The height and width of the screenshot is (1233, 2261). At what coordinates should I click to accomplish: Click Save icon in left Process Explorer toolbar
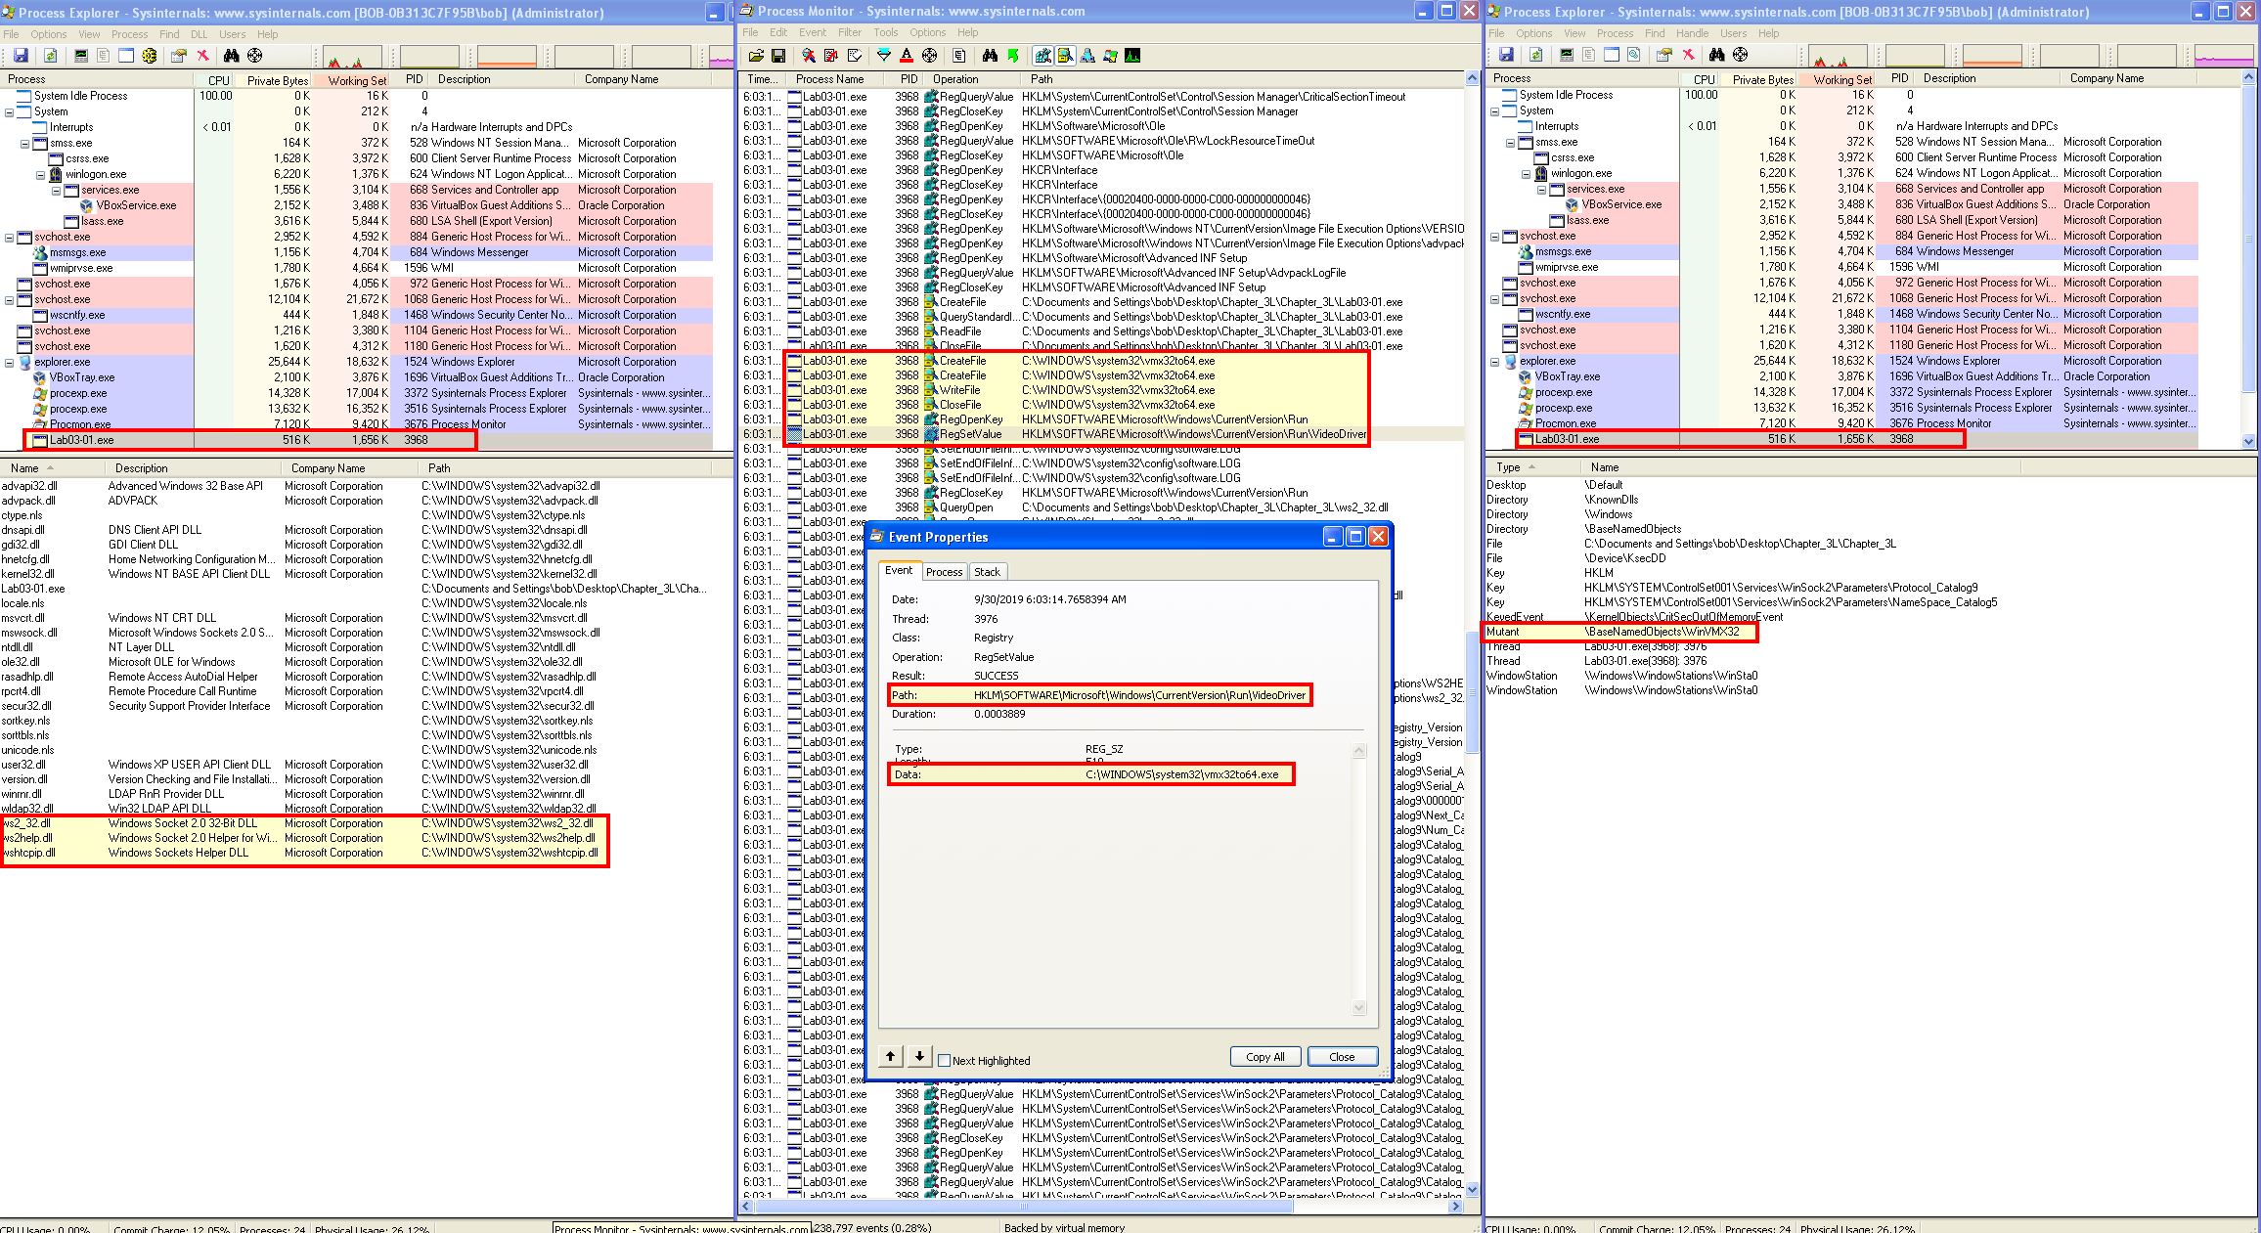21,56
